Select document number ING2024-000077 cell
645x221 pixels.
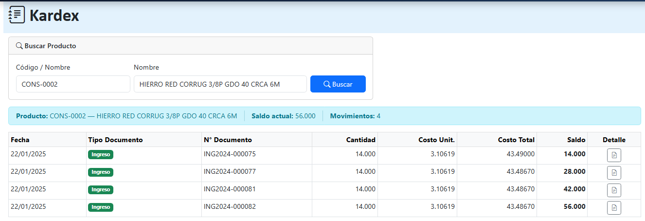230,171
